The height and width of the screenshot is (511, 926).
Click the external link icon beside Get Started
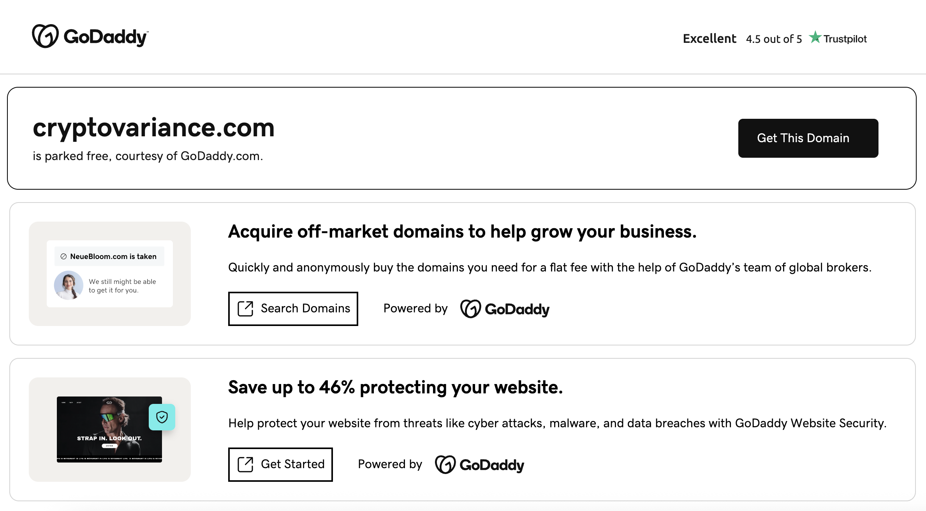click(x=245, y=464)
